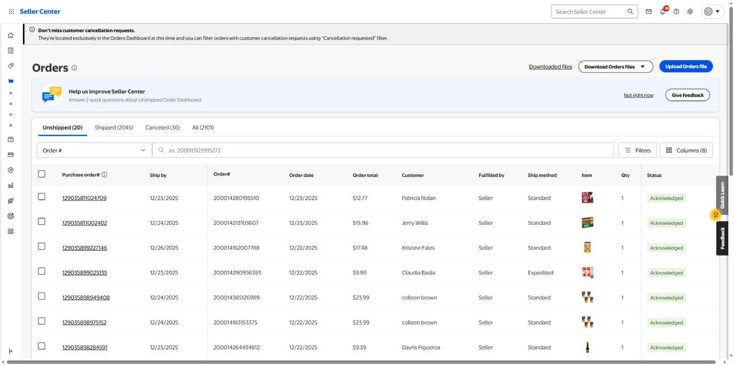
Task: Check the box for order 129035898975152
Action: click(41, 321)
